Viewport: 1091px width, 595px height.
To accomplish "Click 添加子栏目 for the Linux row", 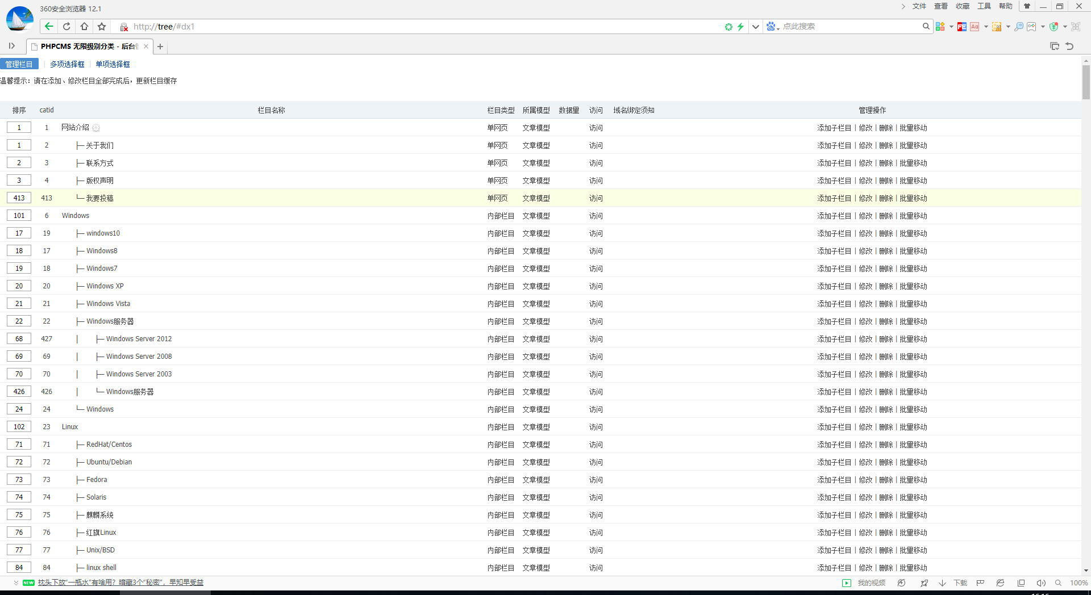I will 834,427.
